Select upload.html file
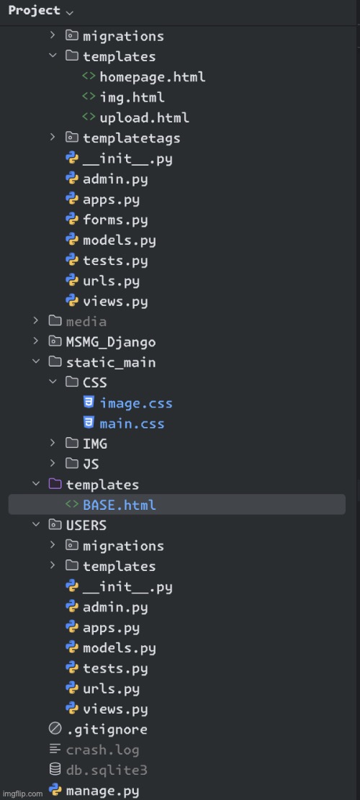 click(144, 118)
